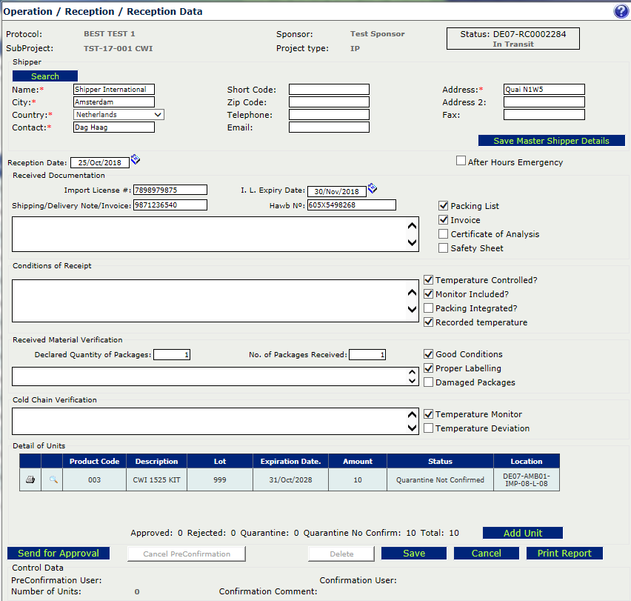Click the greyed Delete button

[341, 554]
